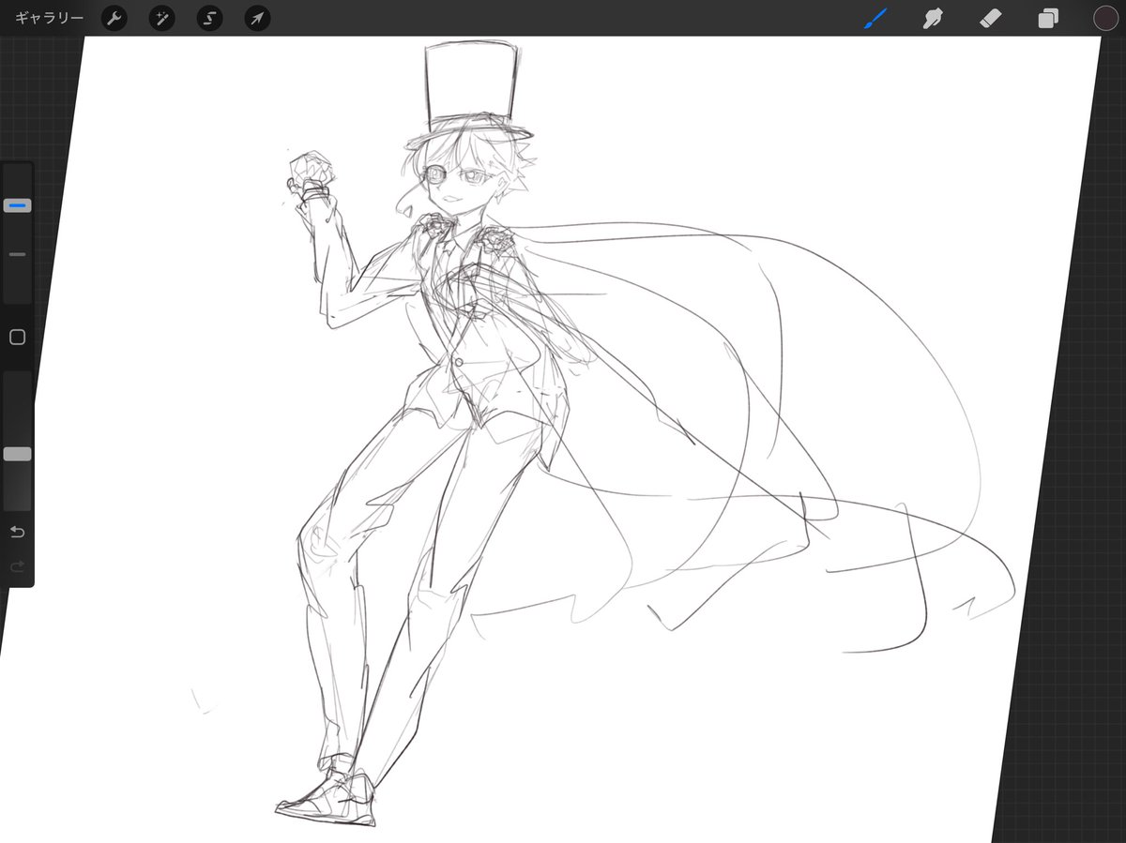Open the Actions wrench menu

(114, 18)
